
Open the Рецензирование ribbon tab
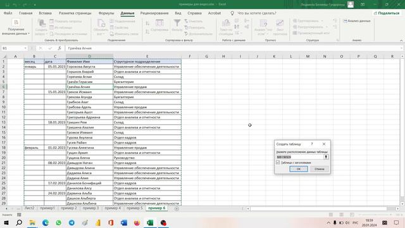(x=154, y=13)
